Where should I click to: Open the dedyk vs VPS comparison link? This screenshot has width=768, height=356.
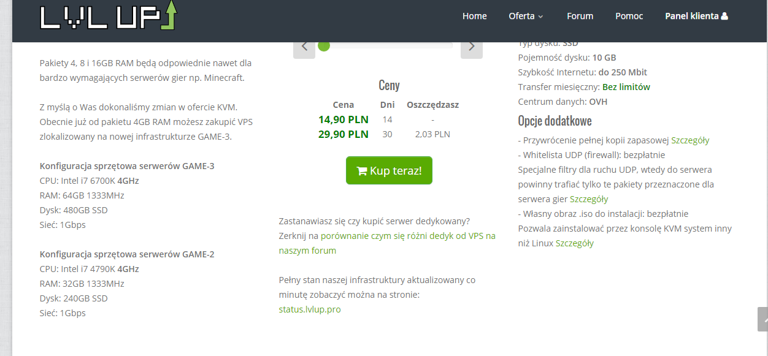pos(407,236)
